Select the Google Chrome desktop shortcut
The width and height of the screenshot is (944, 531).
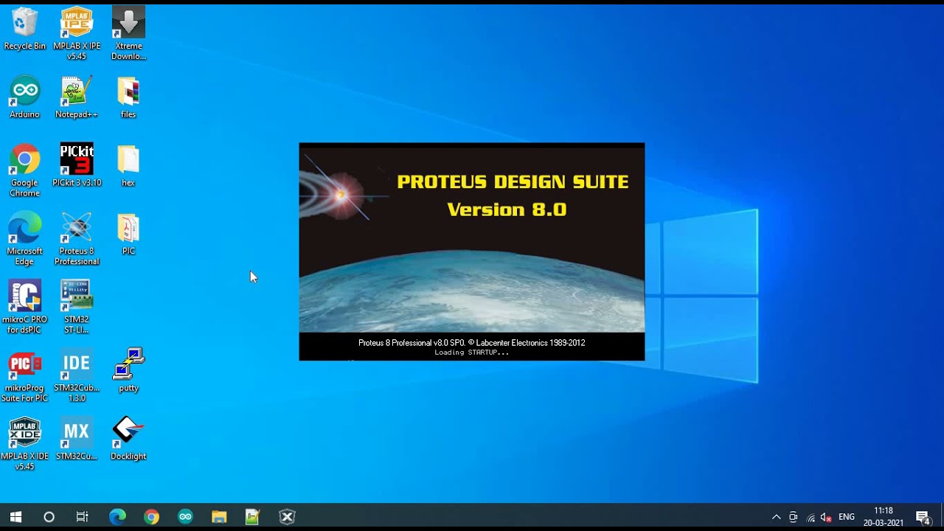pyautogui.click(x=24, y=170)
